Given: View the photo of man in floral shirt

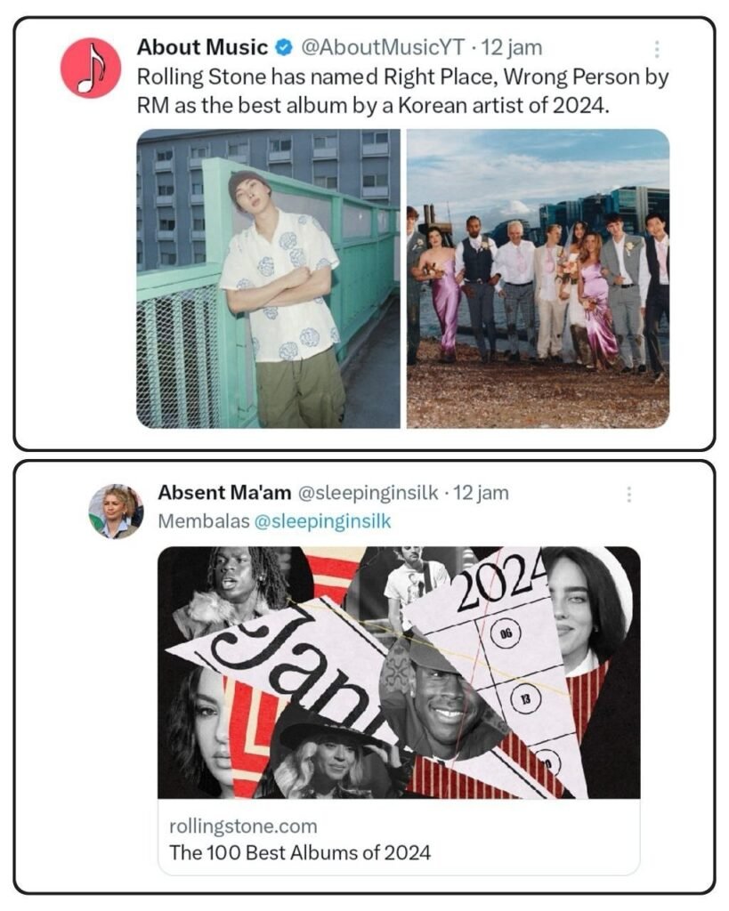Looking at the screenshot, I should click(x=268, y=278).
